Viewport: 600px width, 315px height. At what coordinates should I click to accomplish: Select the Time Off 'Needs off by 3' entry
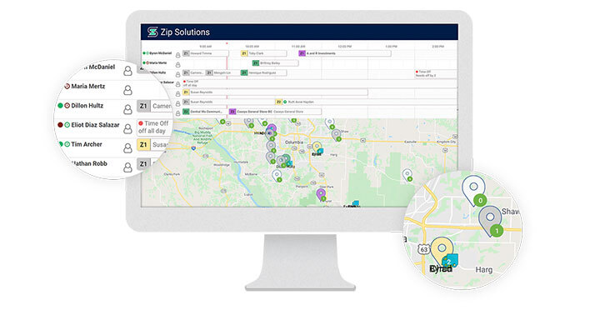coord(436,73)
